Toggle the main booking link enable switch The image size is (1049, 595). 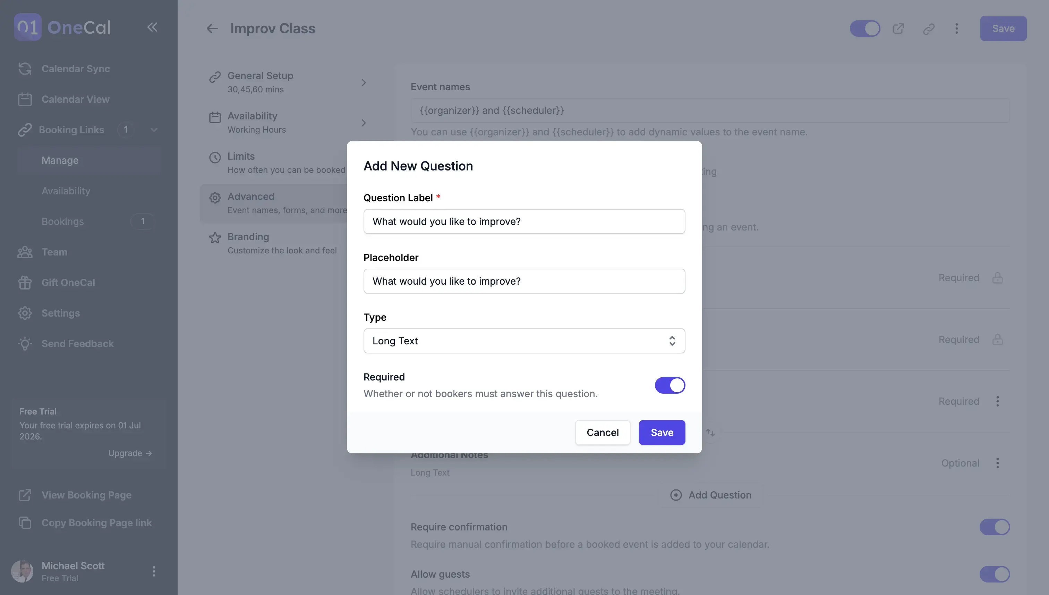pos(865,28)
